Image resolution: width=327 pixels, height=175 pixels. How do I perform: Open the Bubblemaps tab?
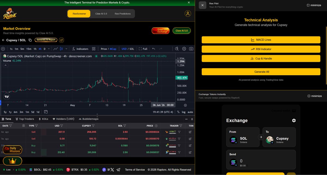pyautogui.click(x=89, y=119)
